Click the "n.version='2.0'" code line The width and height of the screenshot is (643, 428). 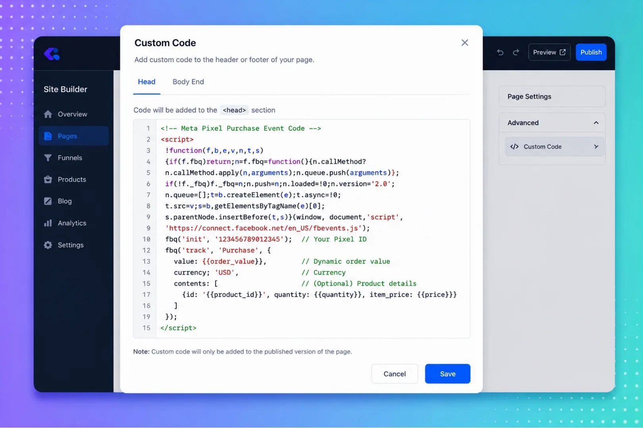pos(280,184)
